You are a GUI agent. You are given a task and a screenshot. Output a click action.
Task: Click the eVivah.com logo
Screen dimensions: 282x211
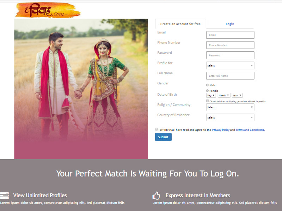(48, 10)
